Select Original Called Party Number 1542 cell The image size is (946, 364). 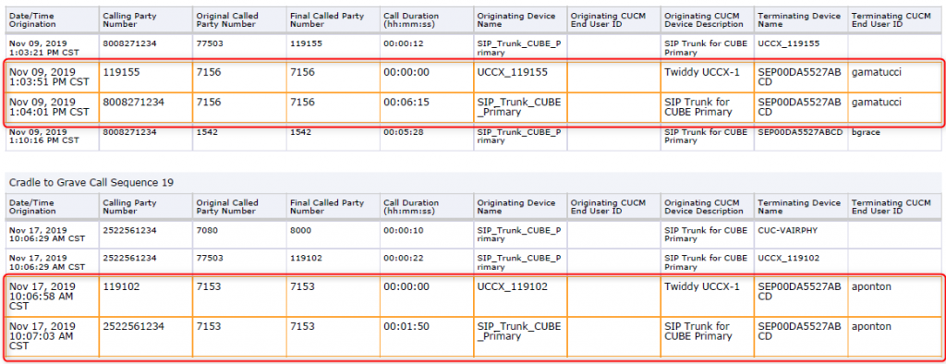tap(239, 137)
